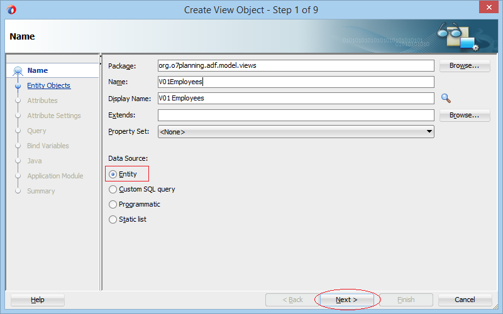Edit the Display Name field
Viewport: 503px width, 314px height.
click(296, 99)
